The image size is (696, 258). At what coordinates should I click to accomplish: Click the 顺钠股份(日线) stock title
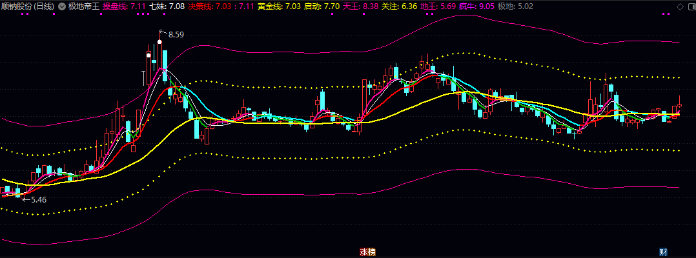[x=28, y=6]
